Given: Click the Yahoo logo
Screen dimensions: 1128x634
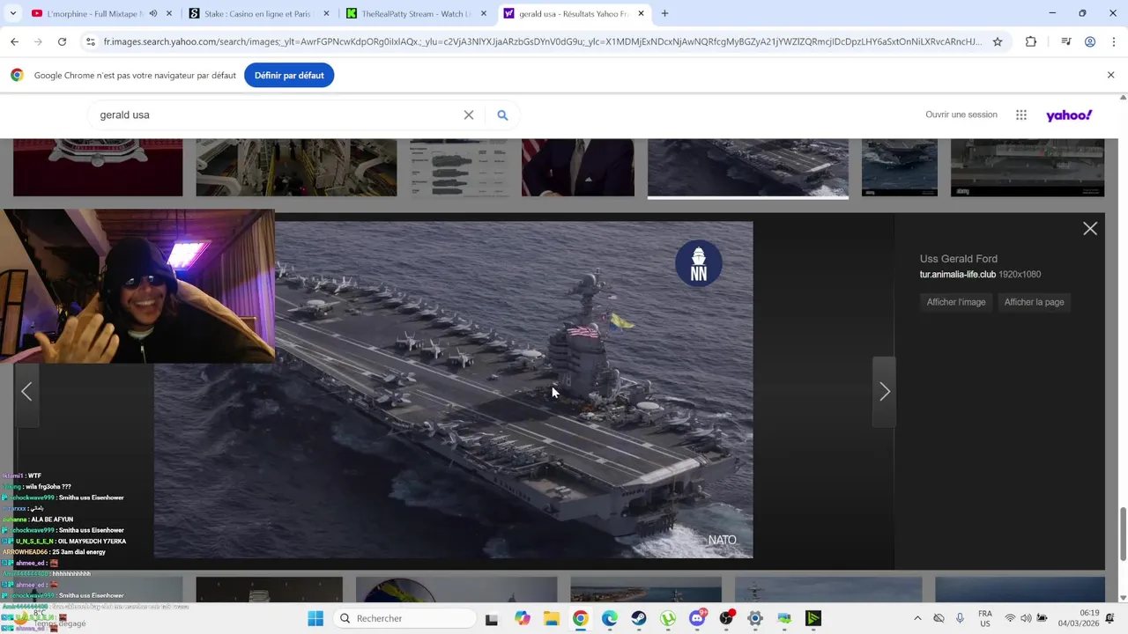Looking at the screenshot, I should point(1069,114).
